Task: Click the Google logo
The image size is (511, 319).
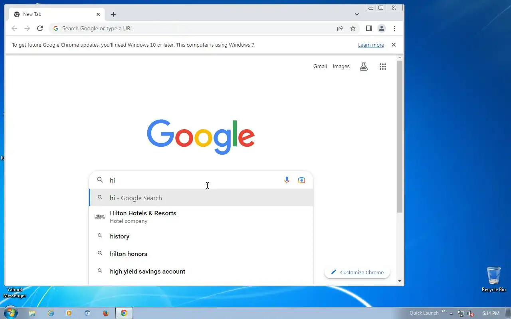Action: pos(201,137)
